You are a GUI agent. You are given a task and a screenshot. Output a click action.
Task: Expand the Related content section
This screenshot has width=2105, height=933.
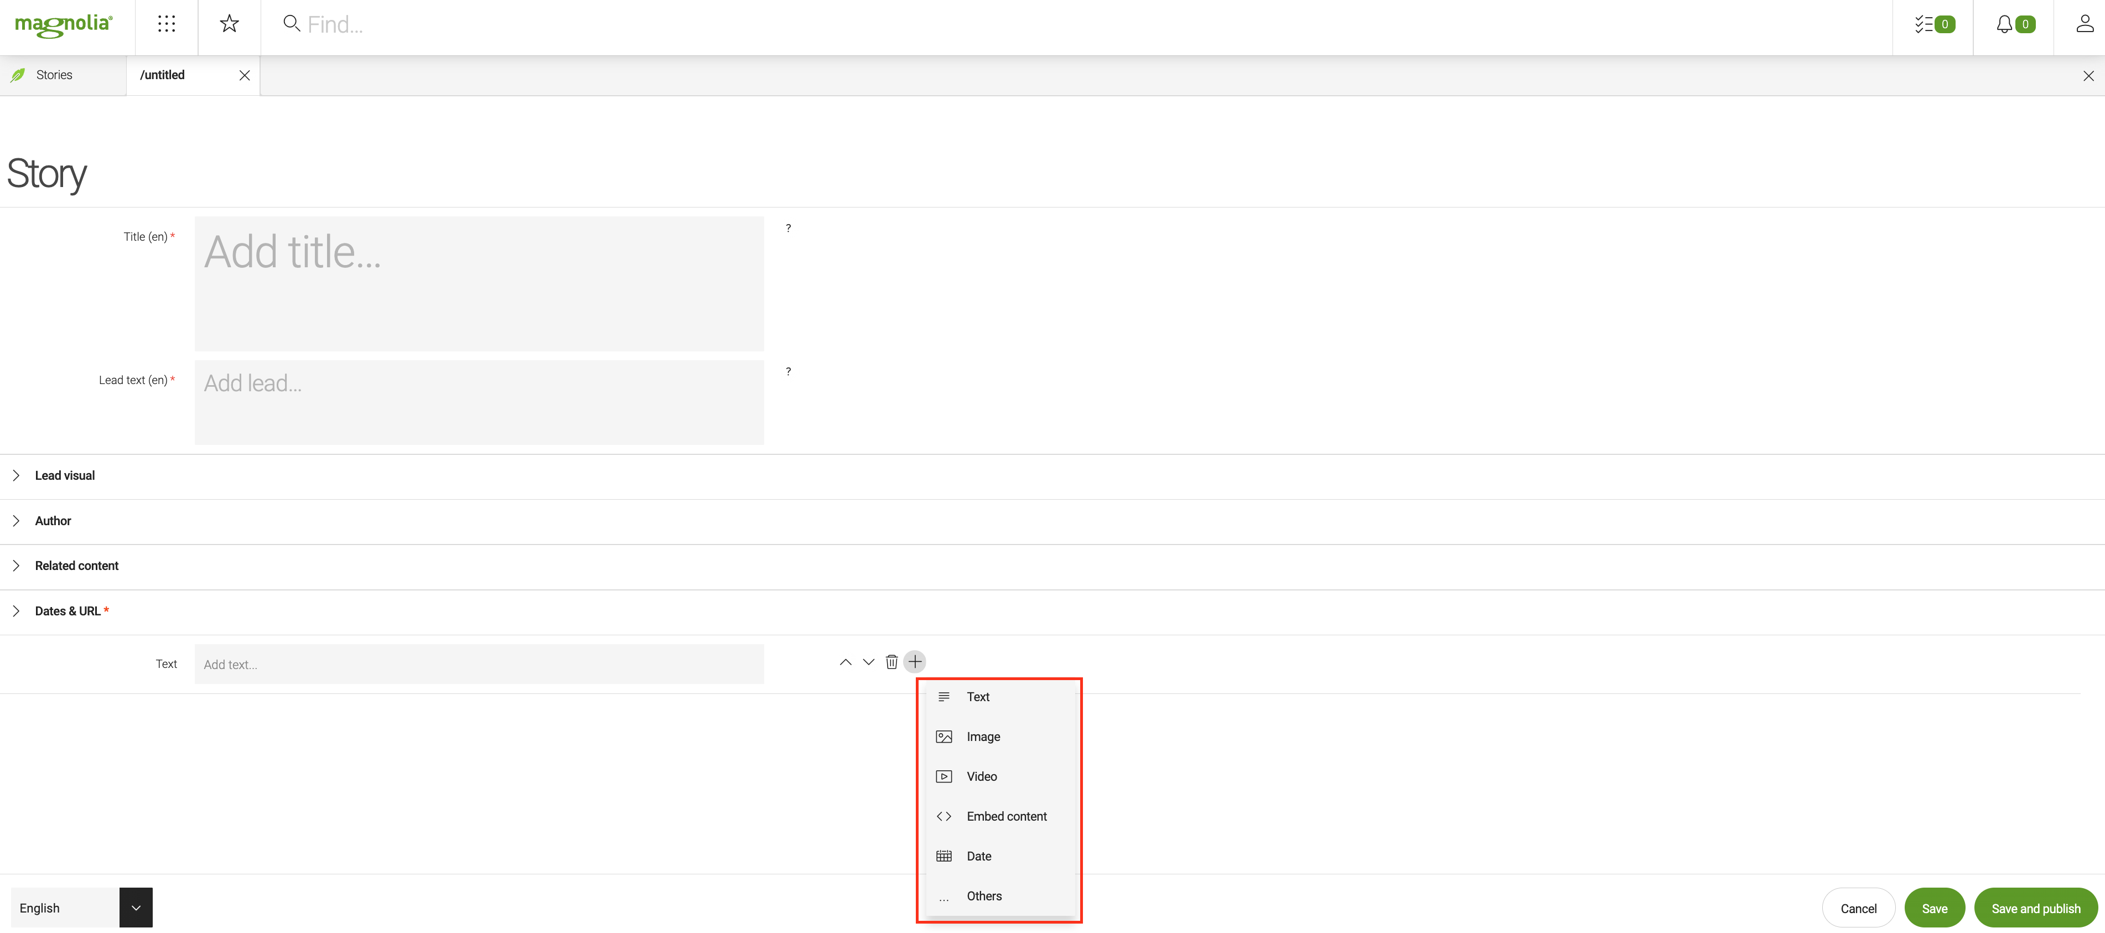pyautogui.click(x=15, y=566)
